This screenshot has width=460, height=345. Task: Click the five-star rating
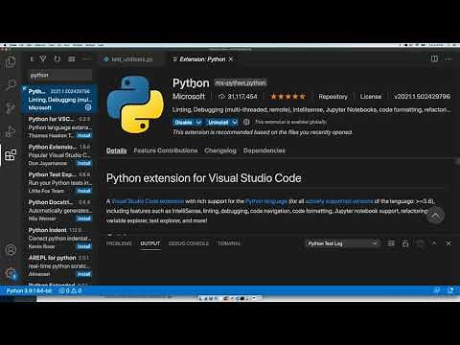coord(288,96)
